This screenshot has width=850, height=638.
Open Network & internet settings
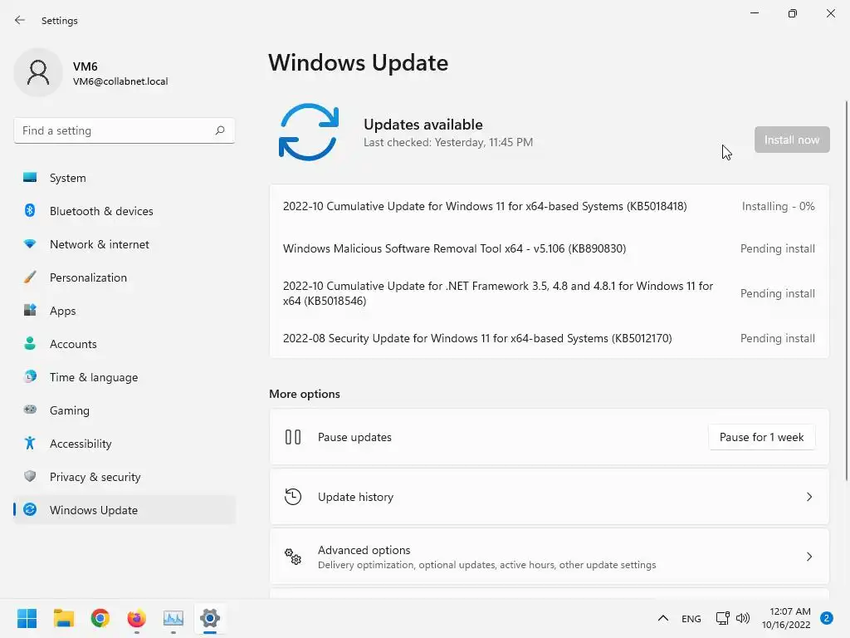tap(125, 244)
